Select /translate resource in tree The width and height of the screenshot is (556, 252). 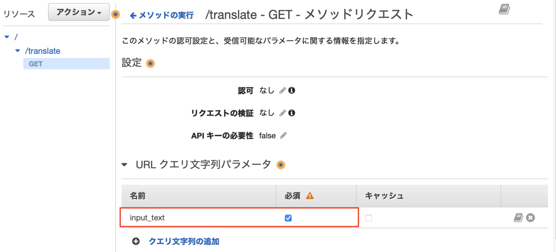pos(43,51)
